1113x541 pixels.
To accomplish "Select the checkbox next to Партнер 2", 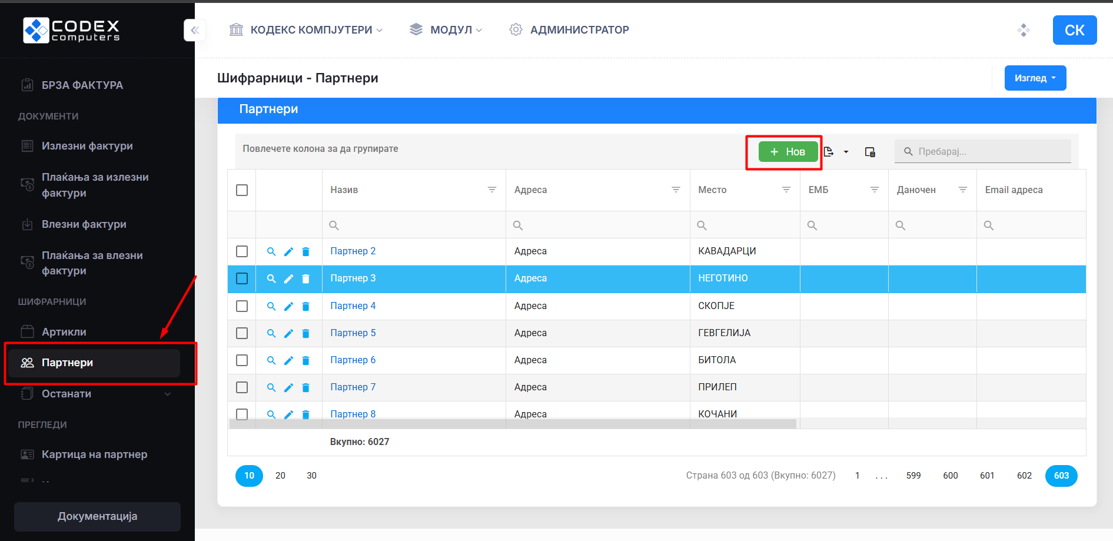I will (x=242, y=251).
